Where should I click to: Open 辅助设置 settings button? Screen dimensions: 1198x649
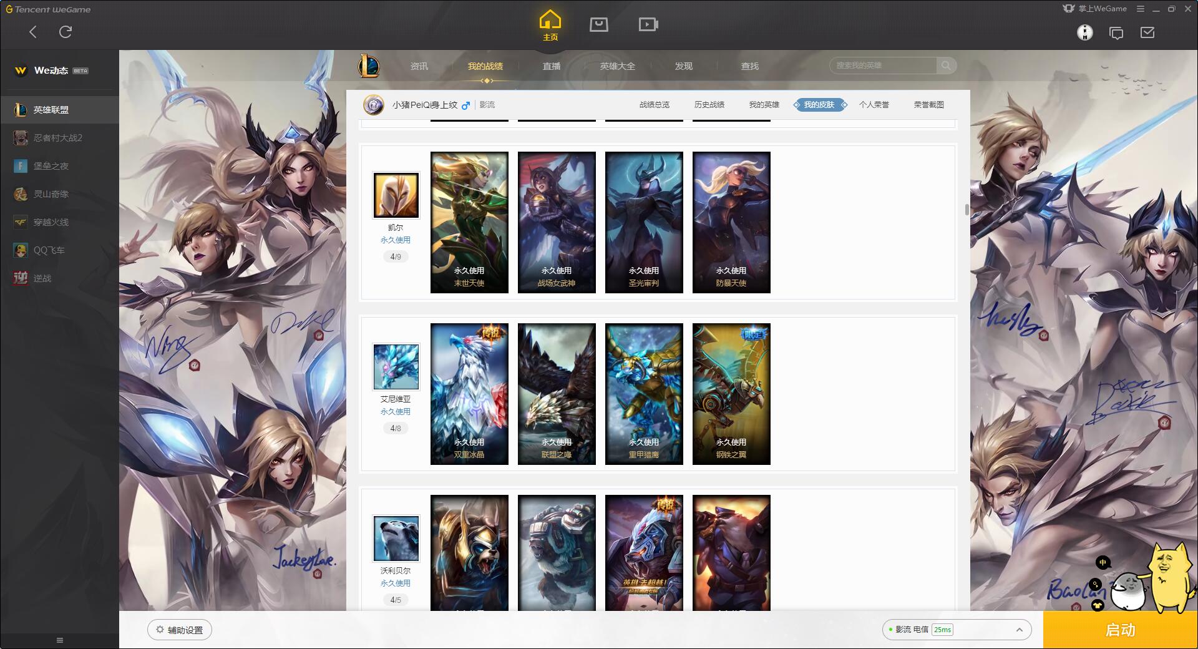coord(180,630)
